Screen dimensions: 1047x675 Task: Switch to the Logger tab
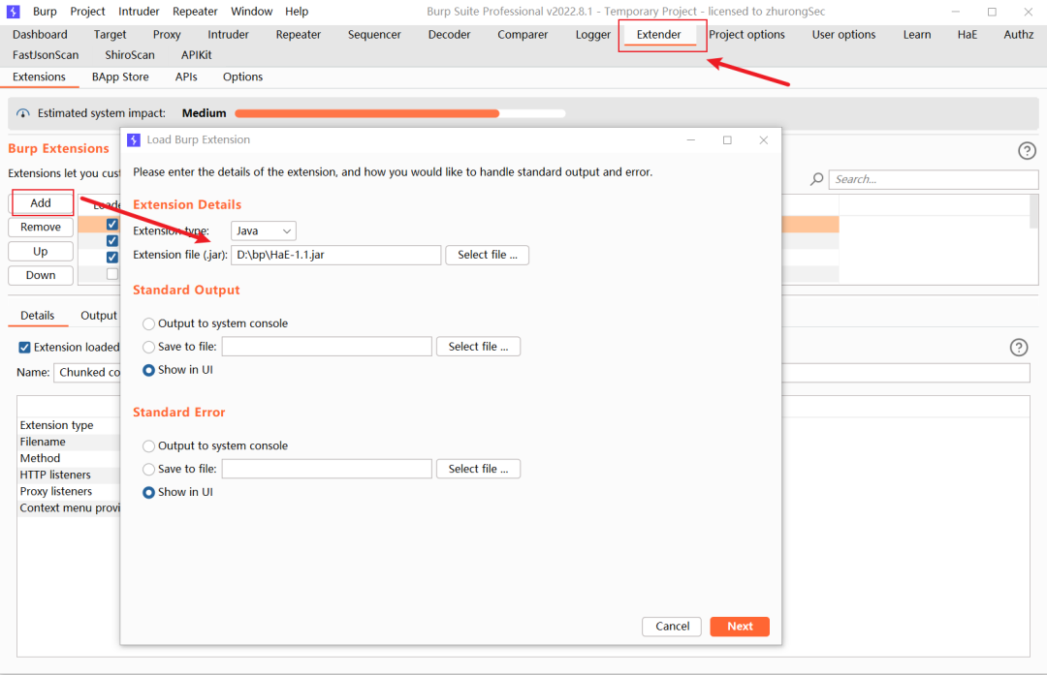pyautogui.click(x=593, y=35)
